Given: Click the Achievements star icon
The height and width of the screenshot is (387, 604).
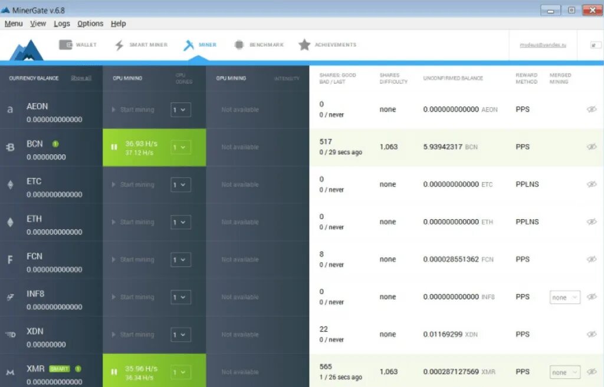Looking at the screenshot, I should point(304,45).
